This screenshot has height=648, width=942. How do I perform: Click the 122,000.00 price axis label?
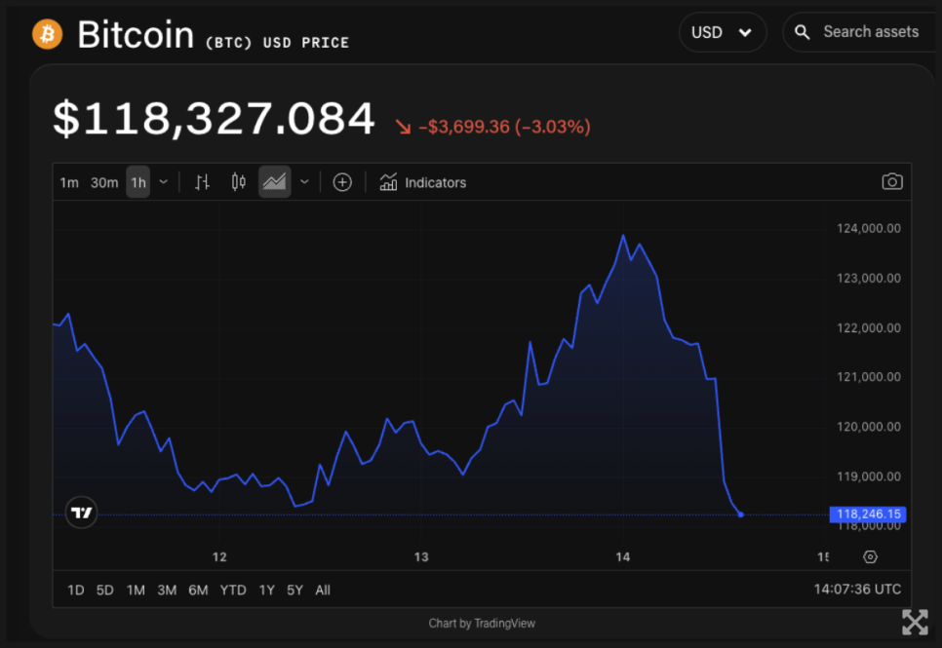(869, 328)
